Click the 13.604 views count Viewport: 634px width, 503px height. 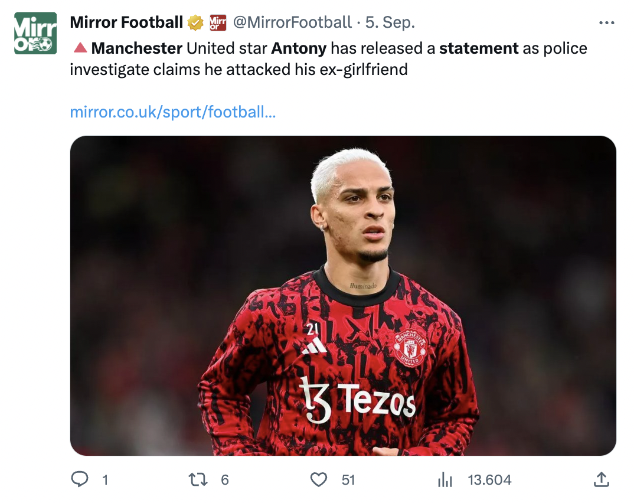(489, 480)
